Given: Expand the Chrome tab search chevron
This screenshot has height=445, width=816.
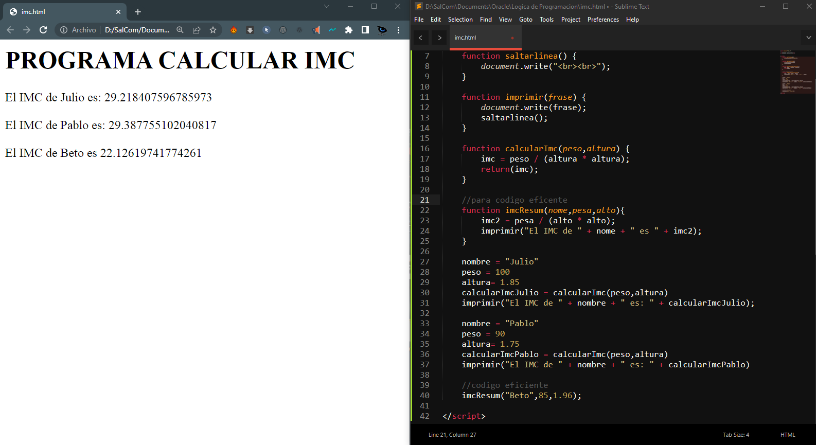Looking at the screenshot, I should (326, 6).
